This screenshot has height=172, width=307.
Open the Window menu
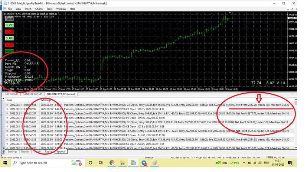point(61,9)
